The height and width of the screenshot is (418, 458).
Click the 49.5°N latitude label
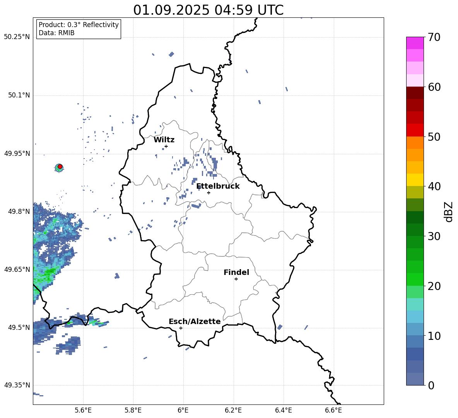19,328
